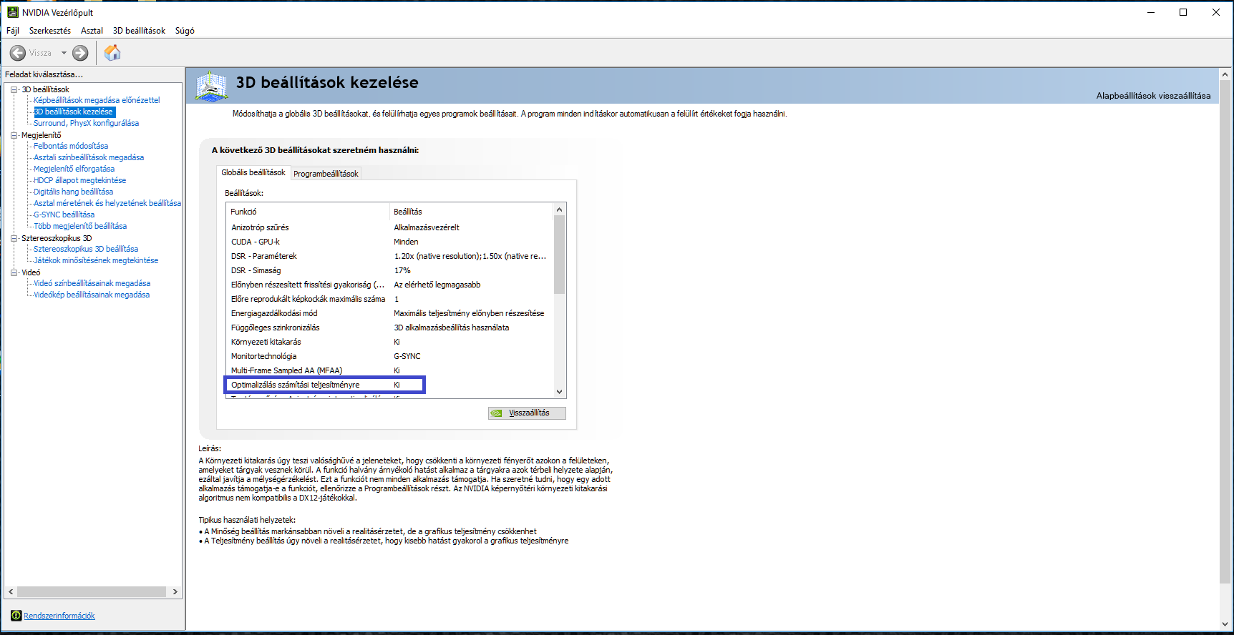The width and height of the screenshot is (1234, 635).
Task: Open Több megjelenítő beállítása
Action: point(80,226)
